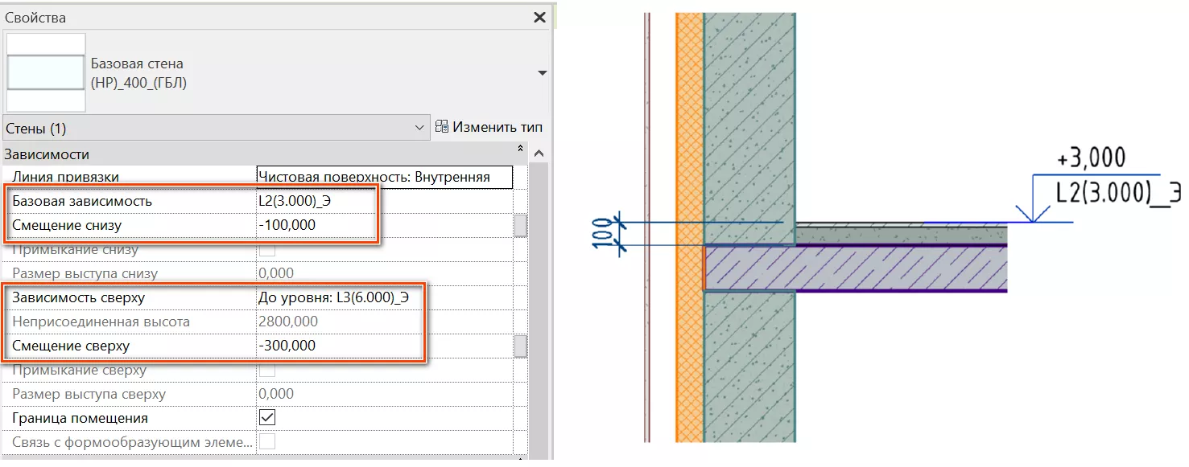Collapse the Зависимости section

520,150
